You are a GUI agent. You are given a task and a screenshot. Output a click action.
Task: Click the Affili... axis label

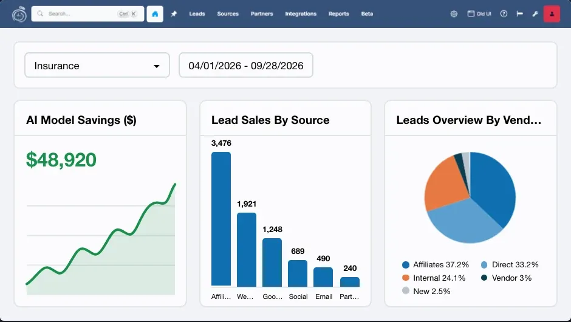tap(221, 296)
